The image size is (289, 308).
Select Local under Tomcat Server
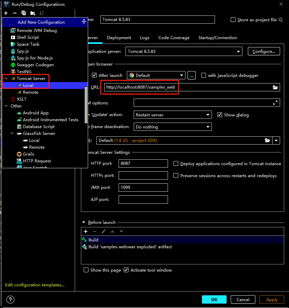(x=28, y=85)
